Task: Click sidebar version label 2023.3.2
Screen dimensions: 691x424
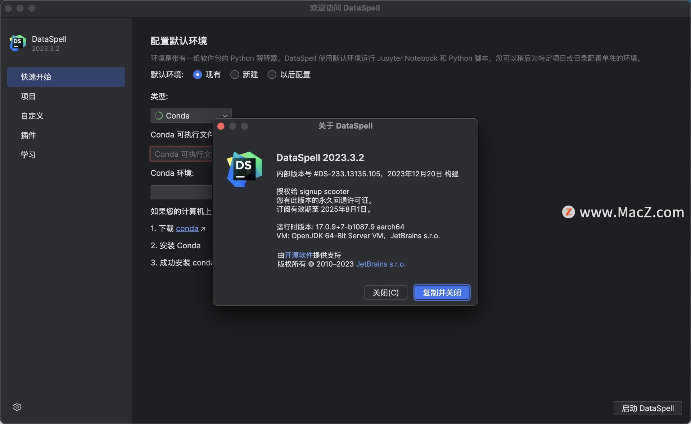Action: coord(46,49)
